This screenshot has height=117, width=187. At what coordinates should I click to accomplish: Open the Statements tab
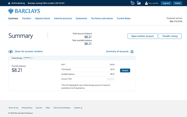click(81, 18)
